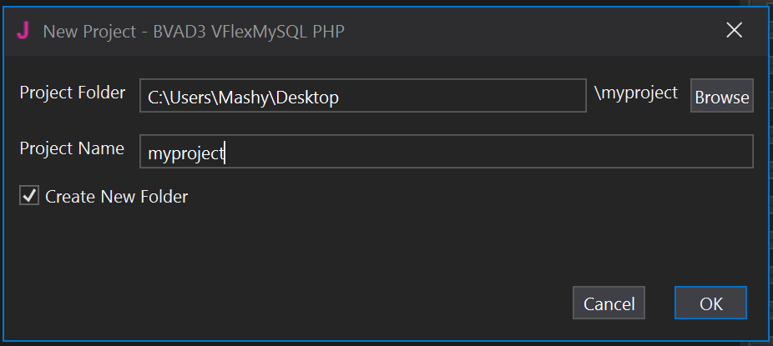Focus the Project Folder path field
Image resolution: width=773 pixels, height=346 pixels.
[363, 96]
